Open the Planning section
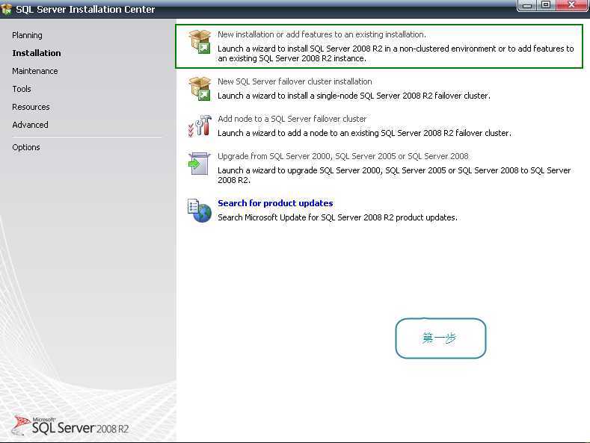Screen dimensions: 590x443 tap(27, 35)
